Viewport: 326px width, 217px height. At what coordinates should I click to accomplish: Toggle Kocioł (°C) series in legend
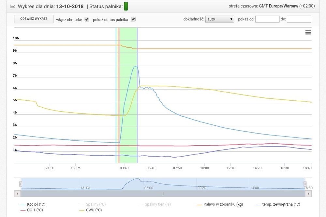tap(36, 204)
